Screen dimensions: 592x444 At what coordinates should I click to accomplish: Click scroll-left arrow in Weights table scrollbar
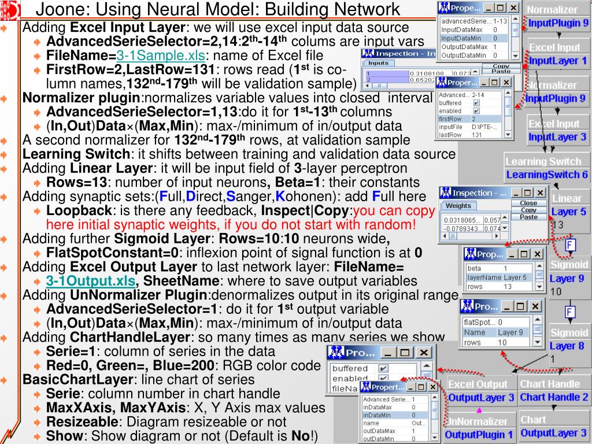click(446, 236)
